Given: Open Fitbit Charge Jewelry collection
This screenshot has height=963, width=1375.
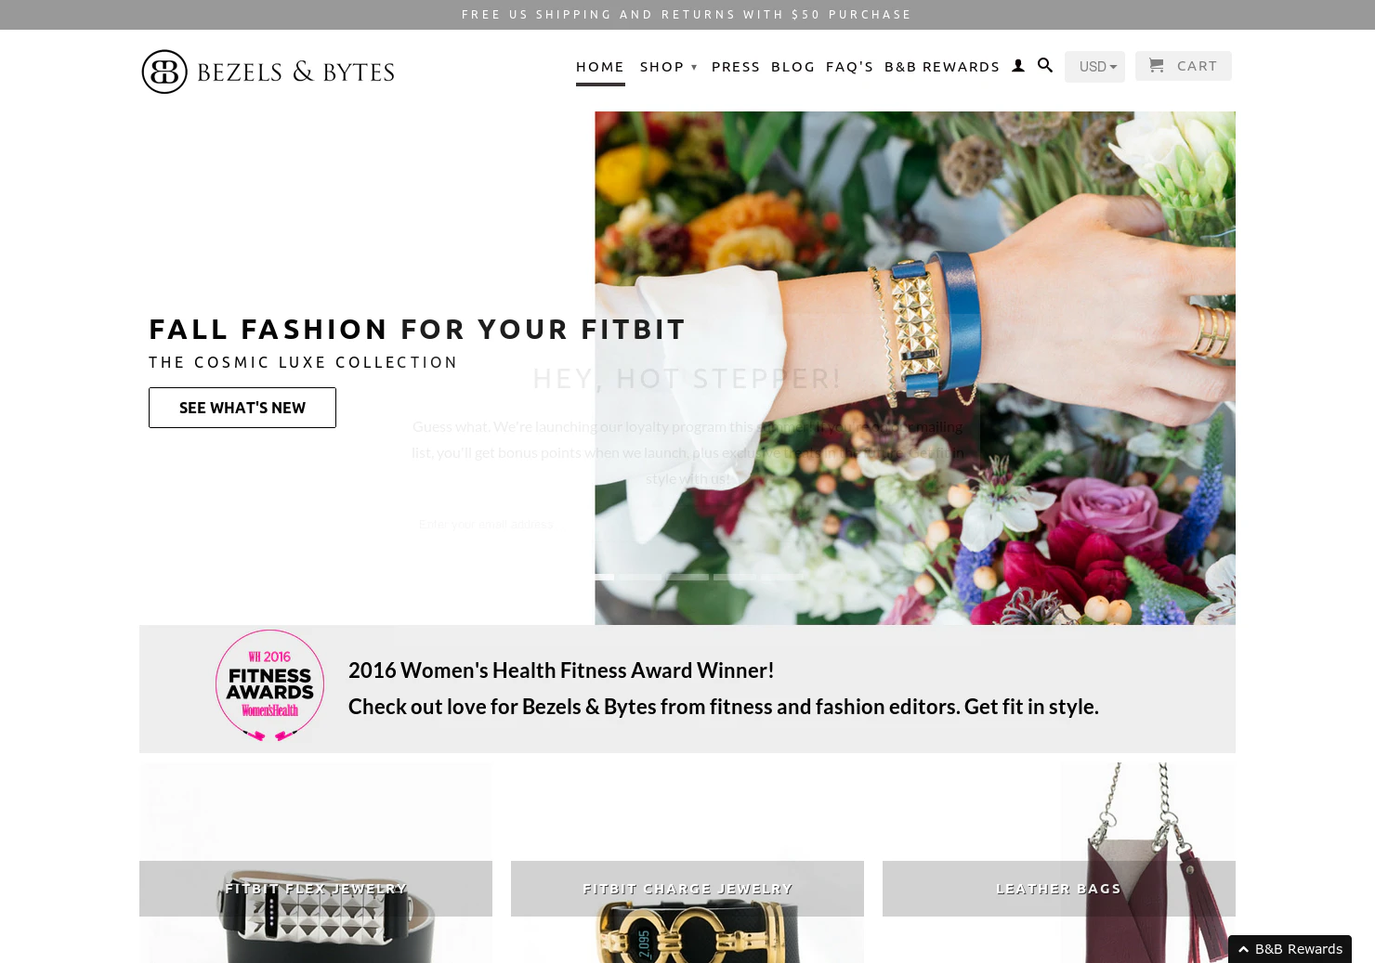Looking at the screenshot, I should point(687,889).
